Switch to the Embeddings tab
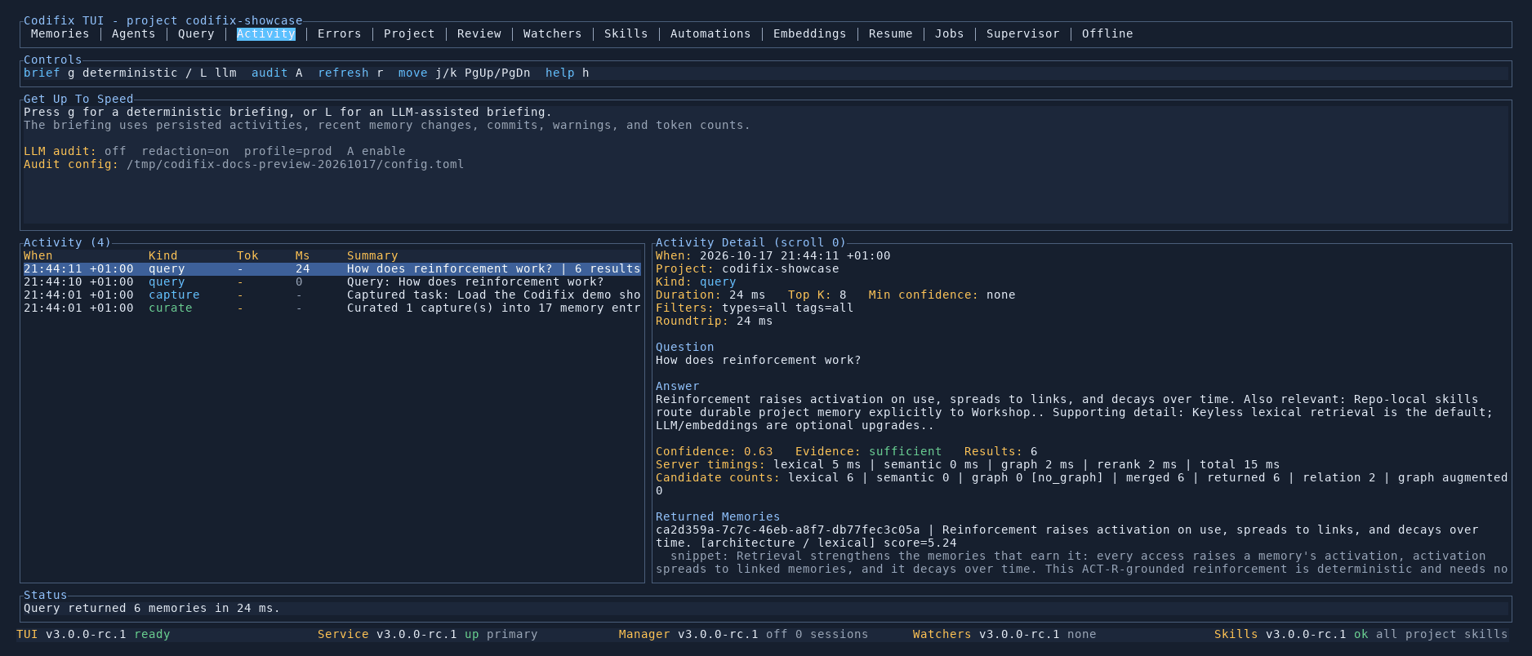Image resolution: width=1532 pixels, height=656 pixels. 809,33
